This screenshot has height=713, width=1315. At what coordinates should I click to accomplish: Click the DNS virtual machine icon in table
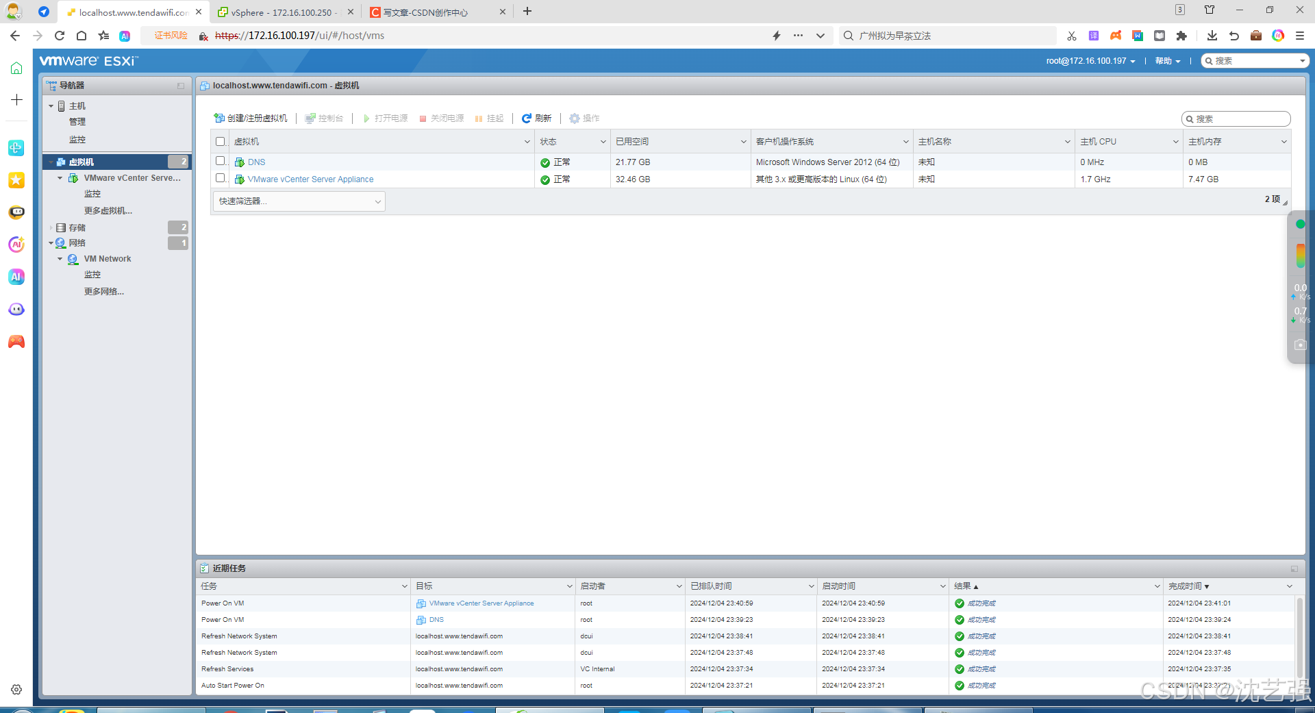(240, 162)
